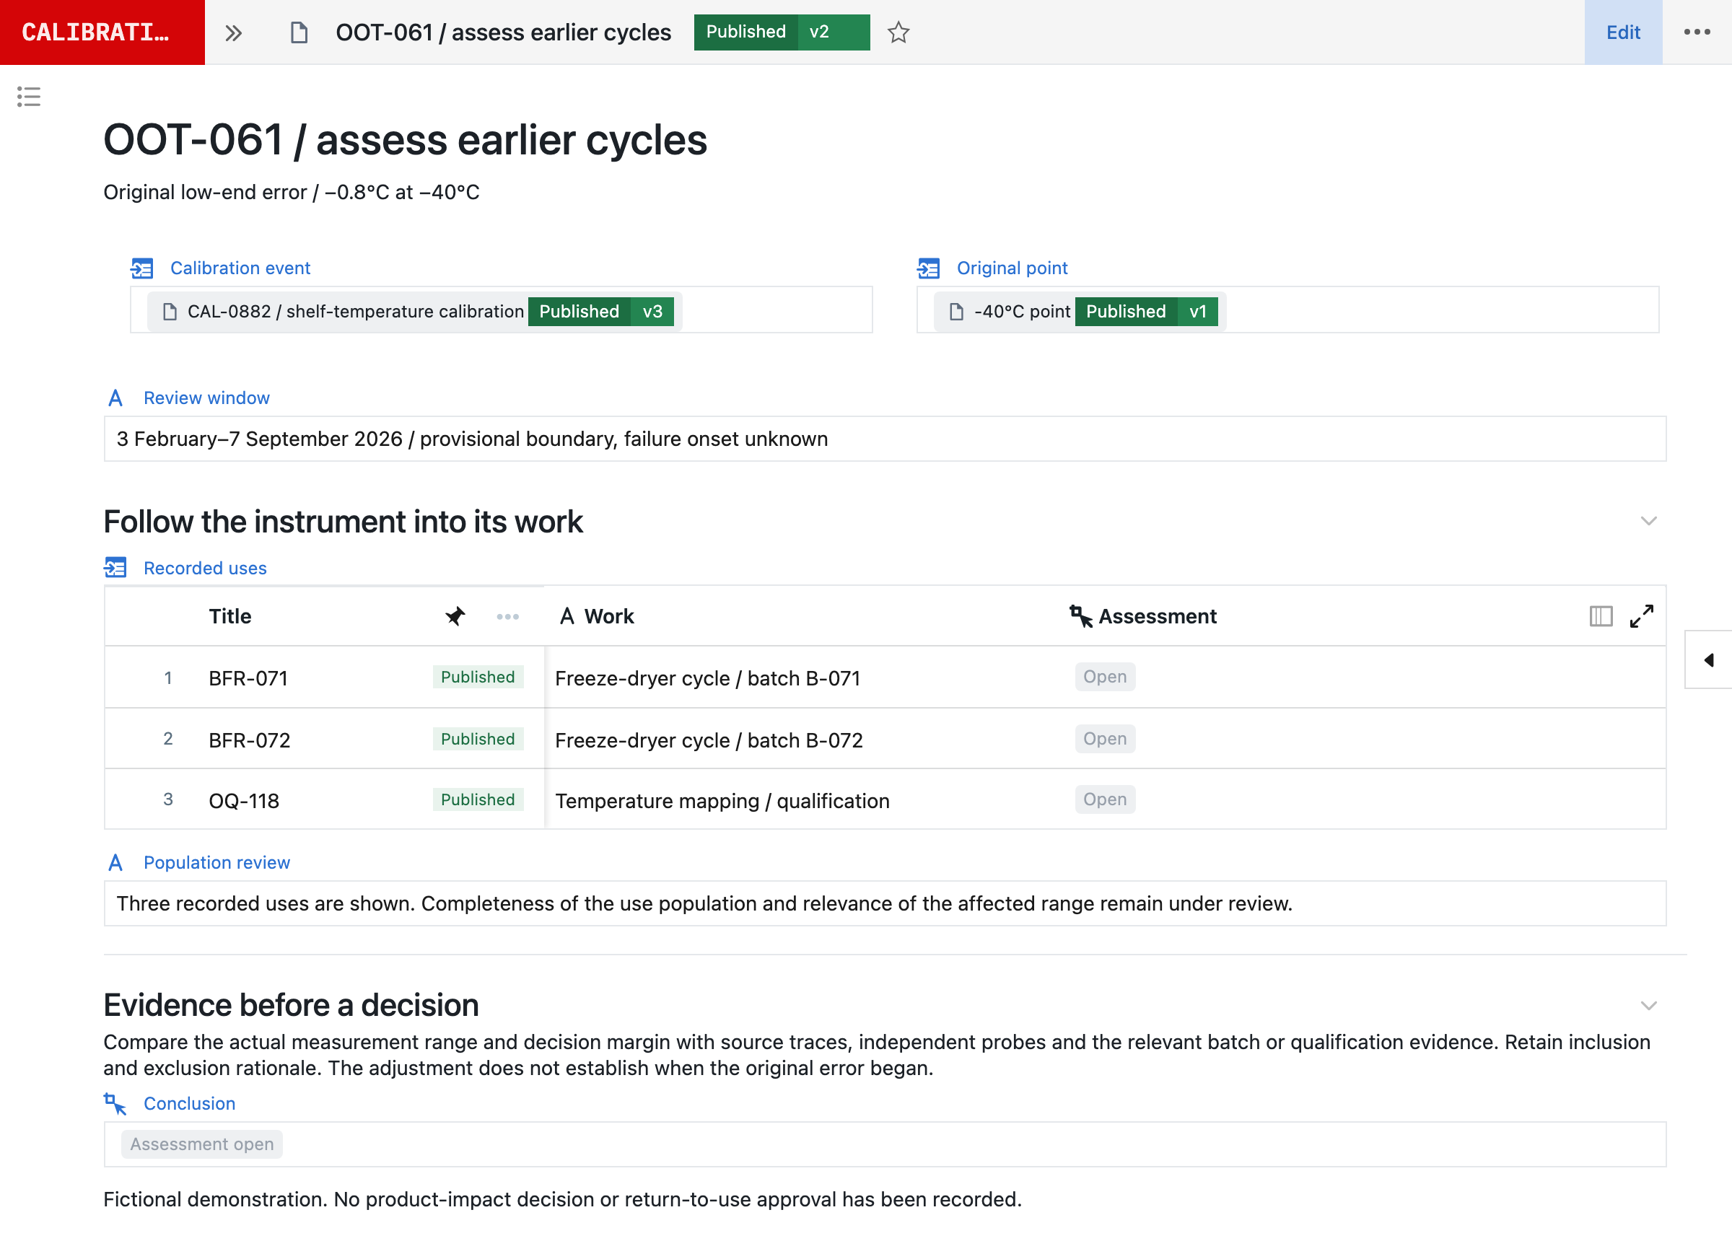Click the v1 version badge on -40°C point

click(x=1197, y=312)
